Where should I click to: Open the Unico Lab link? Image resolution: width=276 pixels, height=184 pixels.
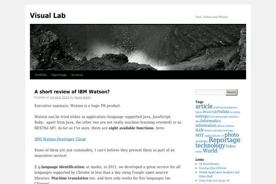coord(214,181)
